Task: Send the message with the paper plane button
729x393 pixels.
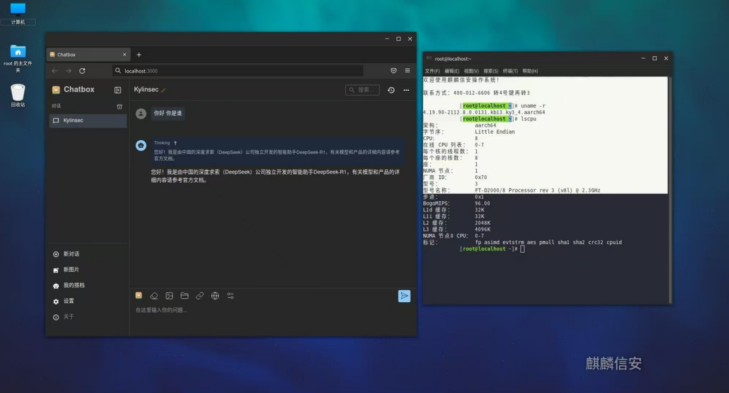Action: point(404,296)
